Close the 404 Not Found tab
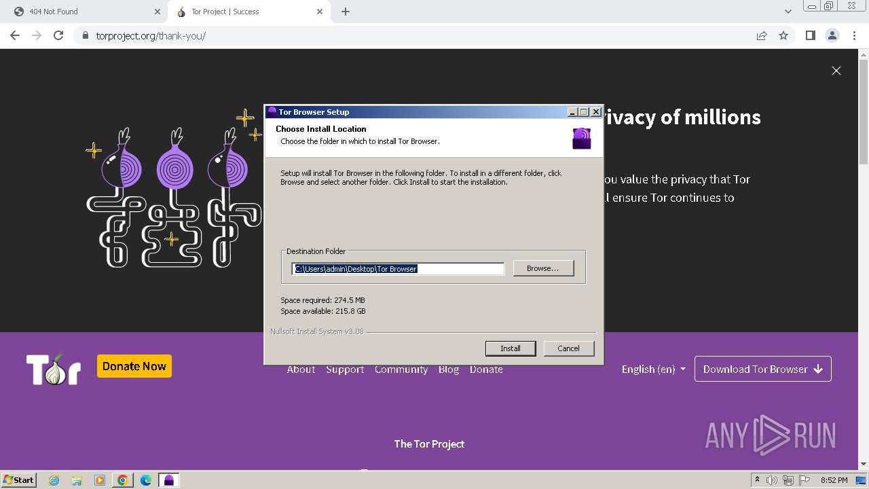The height and width of the screenshot is (489, 869). point(158,12)
